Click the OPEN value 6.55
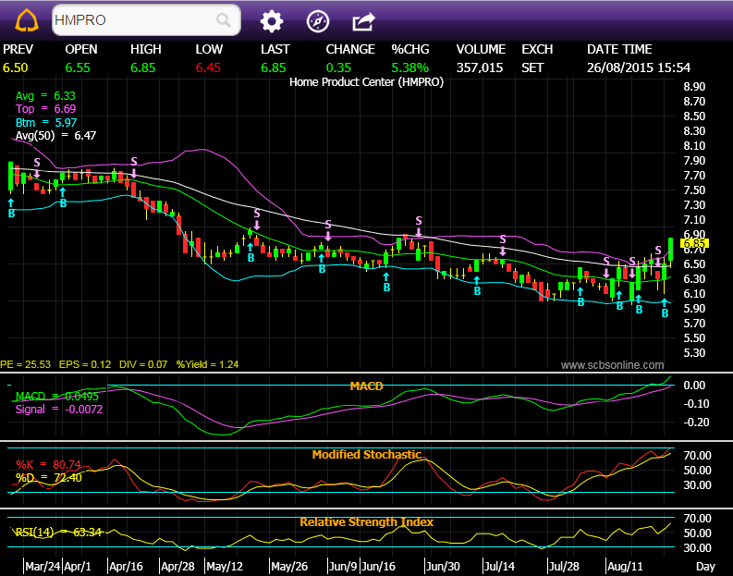Screen dimensions: 733x576 tap(78, 67)
